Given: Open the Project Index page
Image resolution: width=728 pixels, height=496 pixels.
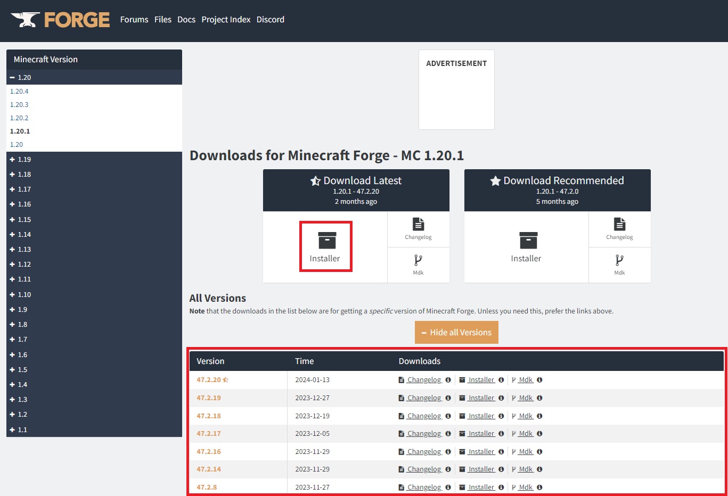Looking at the screenshot, I should (x=226, y=20).
